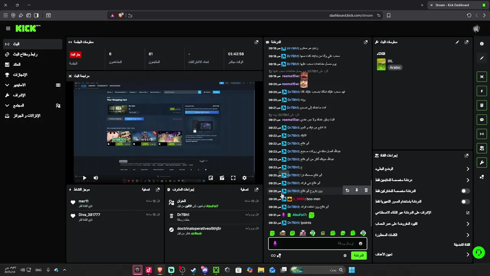Screen dimensions: 490x276
Task: Click the chat message input field
Action: (318, 243)
